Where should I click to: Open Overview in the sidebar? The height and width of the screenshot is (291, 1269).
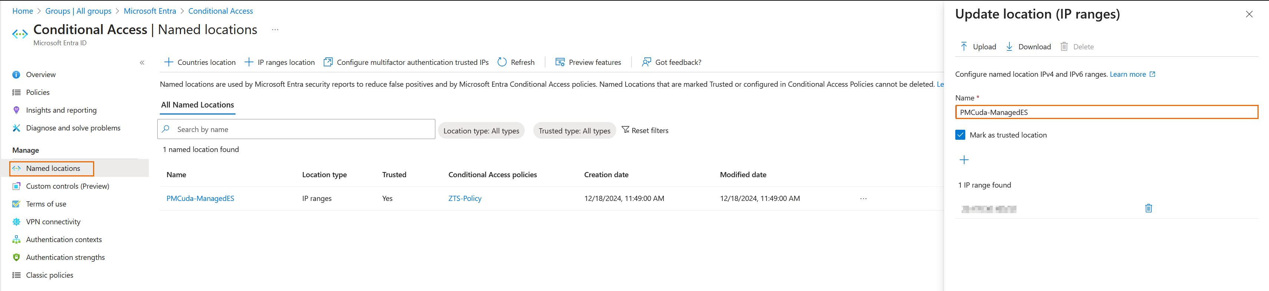click(x=41, y=75)
